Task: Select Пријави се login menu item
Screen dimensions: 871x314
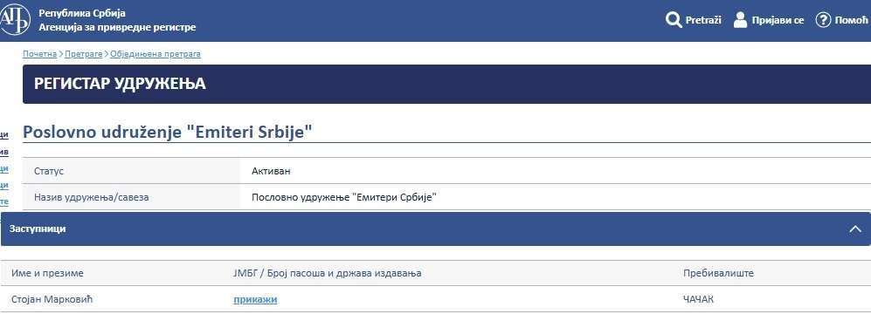Action: coord(778,21)
